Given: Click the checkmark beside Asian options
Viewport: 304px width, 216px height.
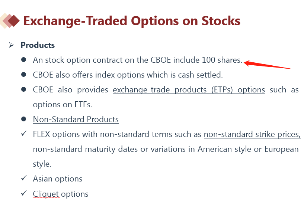Looking at the screenshot, I should pos(24,179).
